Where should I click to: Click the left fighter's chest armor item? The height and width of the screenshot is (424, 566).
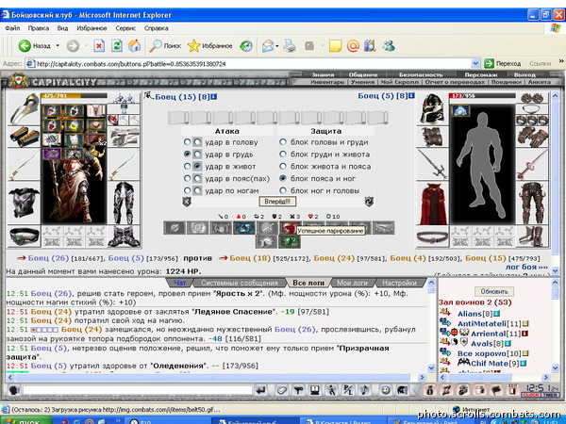pyautogui.click(x=25, y=204)
